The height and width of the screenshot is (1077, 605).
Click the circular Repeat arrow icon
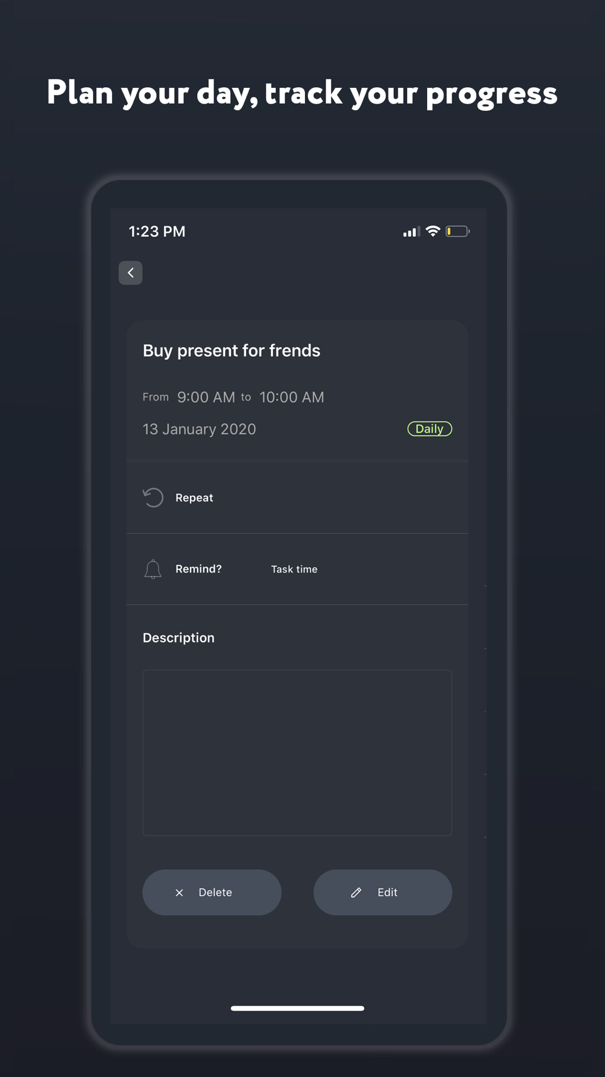click(x=153, y=497)
